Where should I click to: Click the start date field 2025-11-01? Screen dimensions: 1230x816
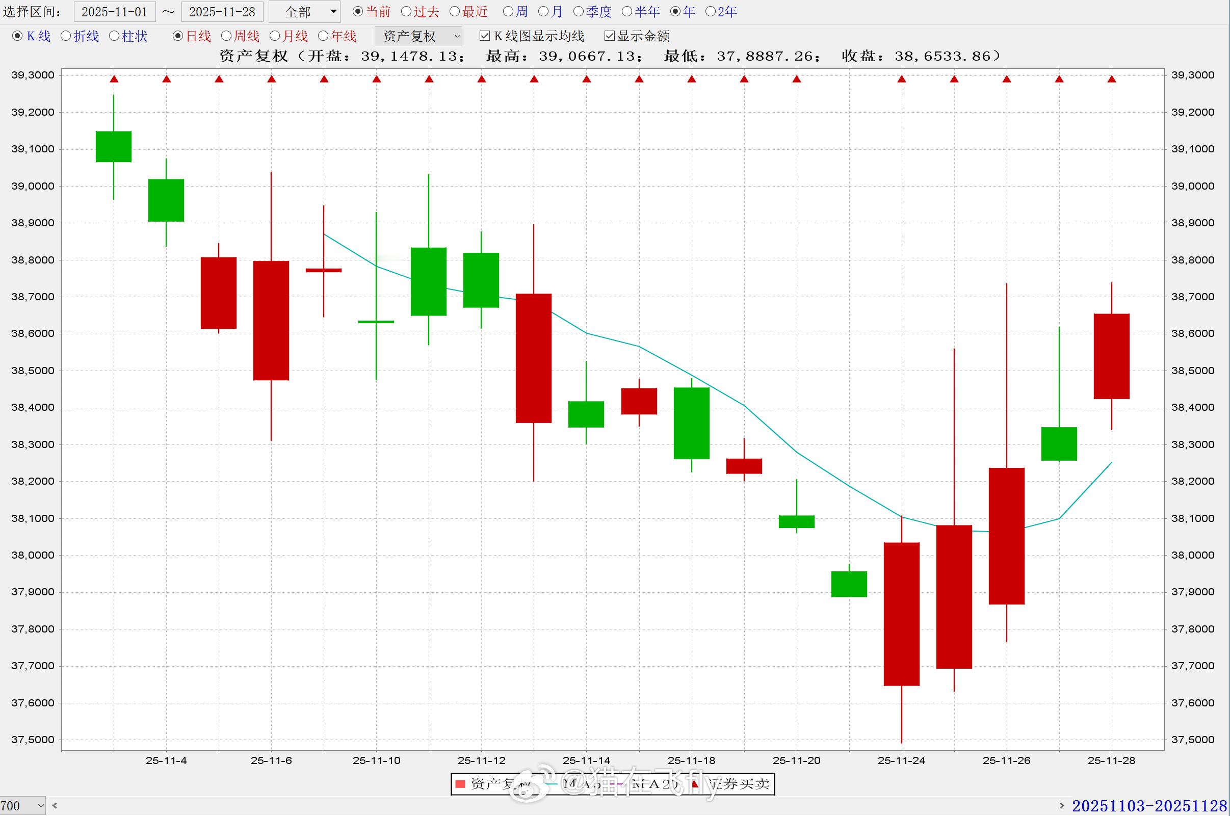pos(115,11)
